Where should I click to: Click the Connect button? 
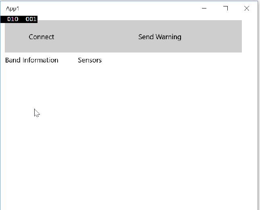tap(42, 37)
